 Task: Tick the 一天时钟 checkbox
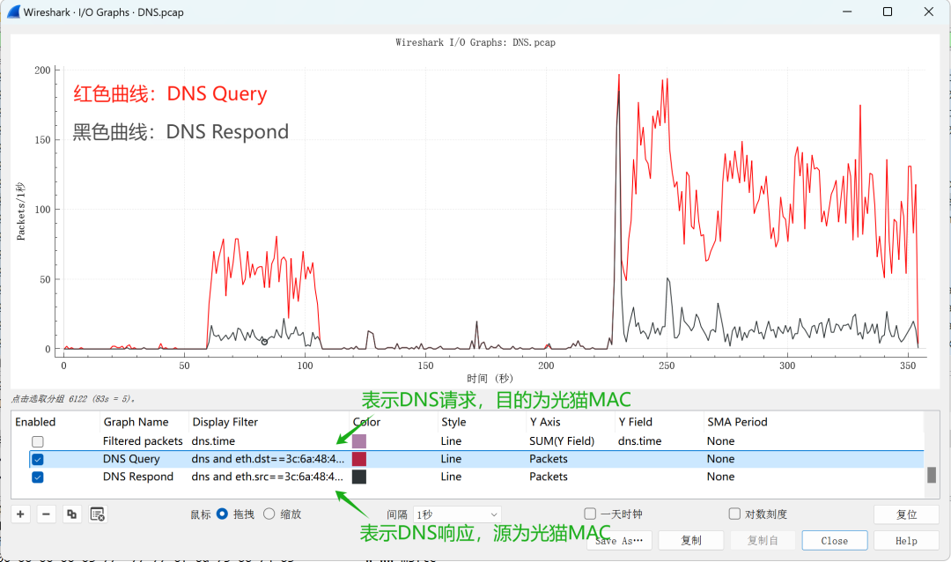pyautogui.click(x=591, y=514)
